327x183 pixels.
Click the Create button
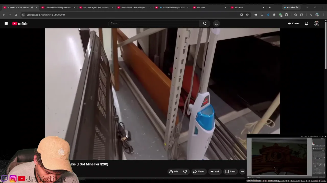[293, 23]
